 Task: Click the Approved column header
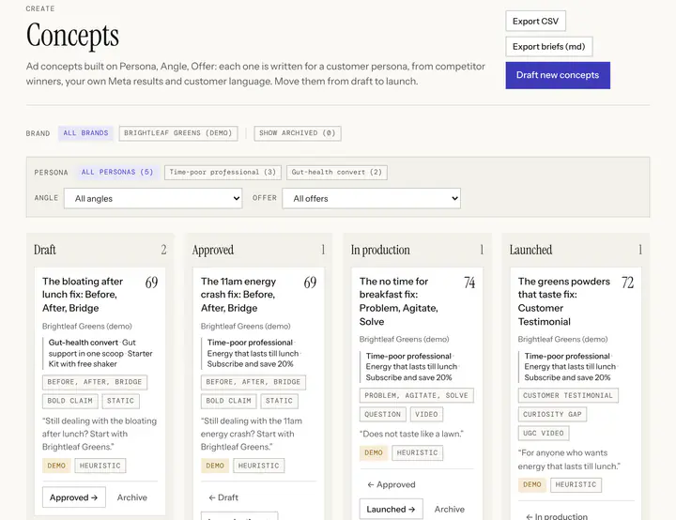(213, 250)
